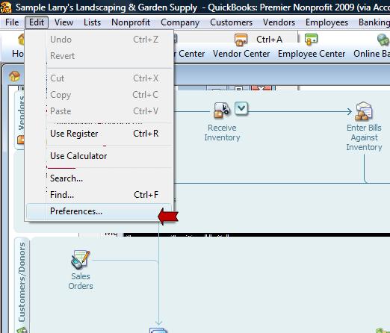Open the Lists menu
The height and width of the screenshot is (333, 390).
click(x=92, y=22)
